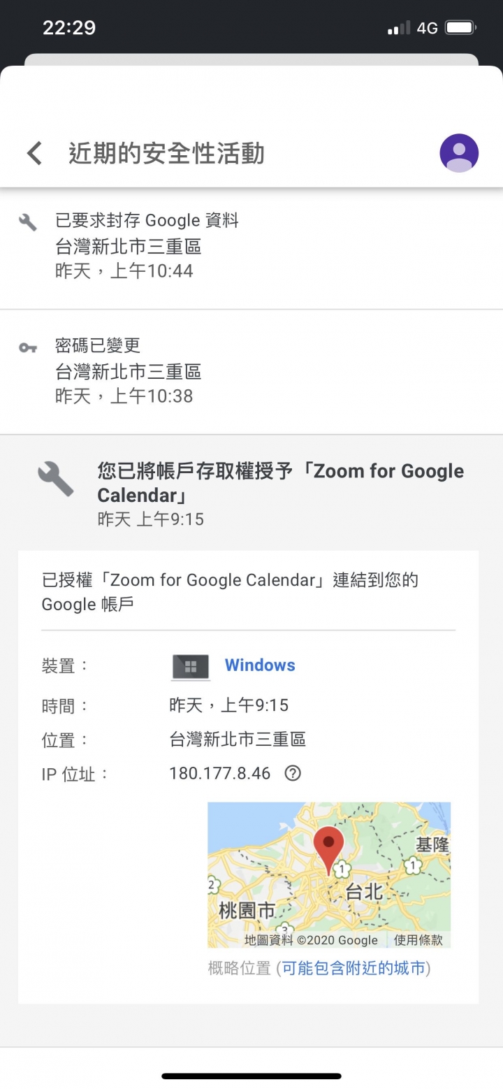
Task: Open the purple account avatar
Action: [459, 153]
